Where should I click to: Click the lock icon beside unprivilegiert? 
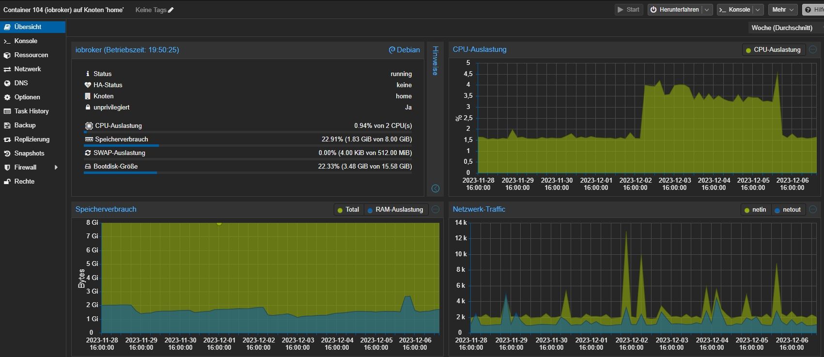point(88,107)
